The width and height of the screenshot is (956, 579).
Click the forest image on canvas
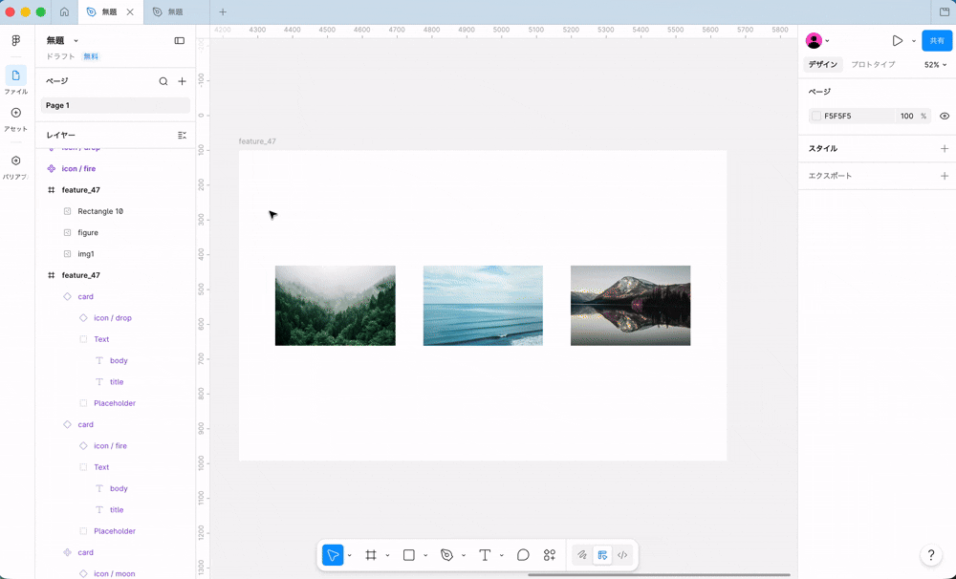(x=336, y=306)
